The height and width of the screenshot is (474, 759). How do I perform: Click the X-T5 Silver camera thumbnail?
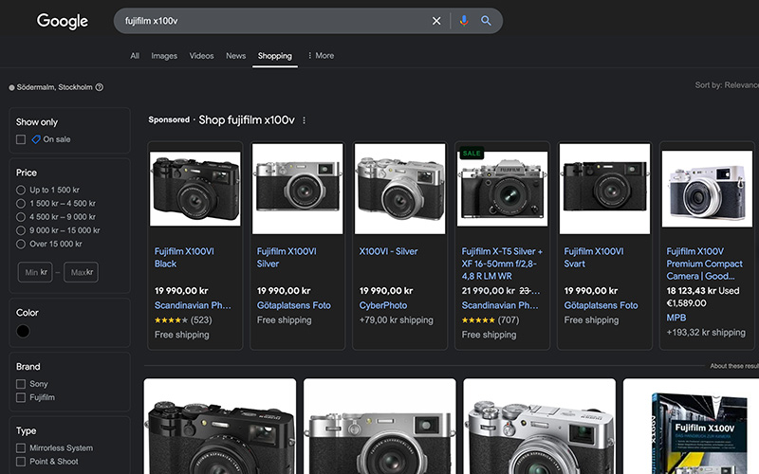(503, 189)
